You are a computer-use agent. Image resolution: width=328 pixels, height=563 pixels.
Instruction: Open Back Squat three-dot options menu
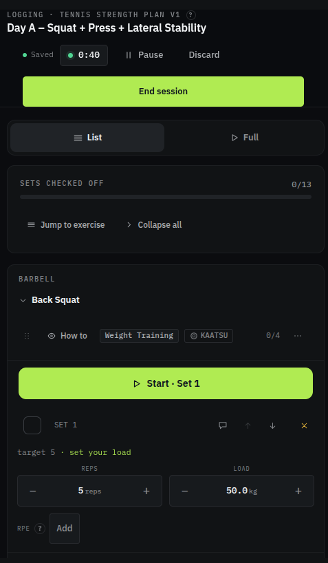[298, 336]
